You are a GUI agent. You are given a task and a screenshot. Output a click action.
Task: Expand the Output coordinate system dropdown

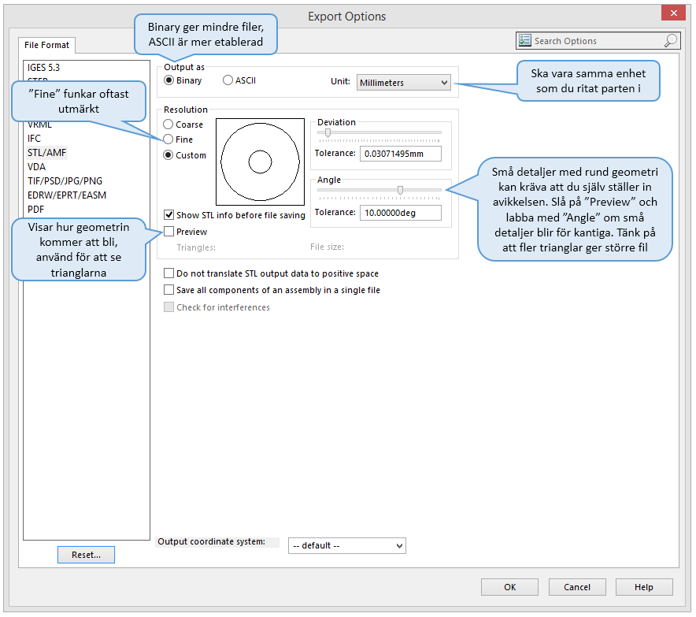[x=346, y=545]
